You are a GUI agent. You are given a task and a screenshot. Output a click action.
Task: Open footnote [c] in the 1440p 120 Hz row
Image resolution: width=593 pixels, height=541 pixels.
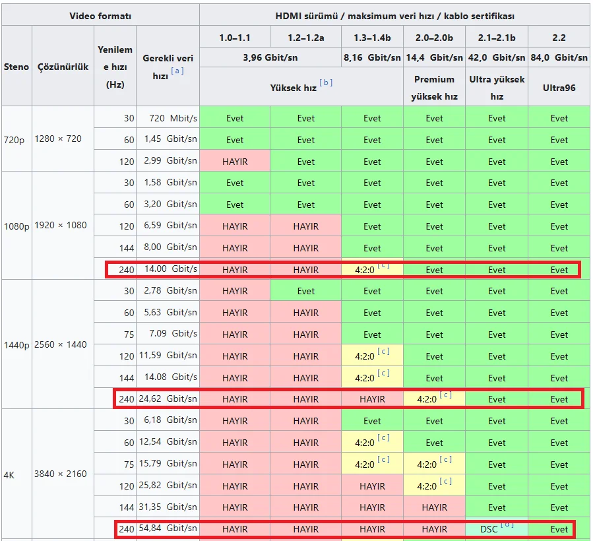[x=383, y=352]
